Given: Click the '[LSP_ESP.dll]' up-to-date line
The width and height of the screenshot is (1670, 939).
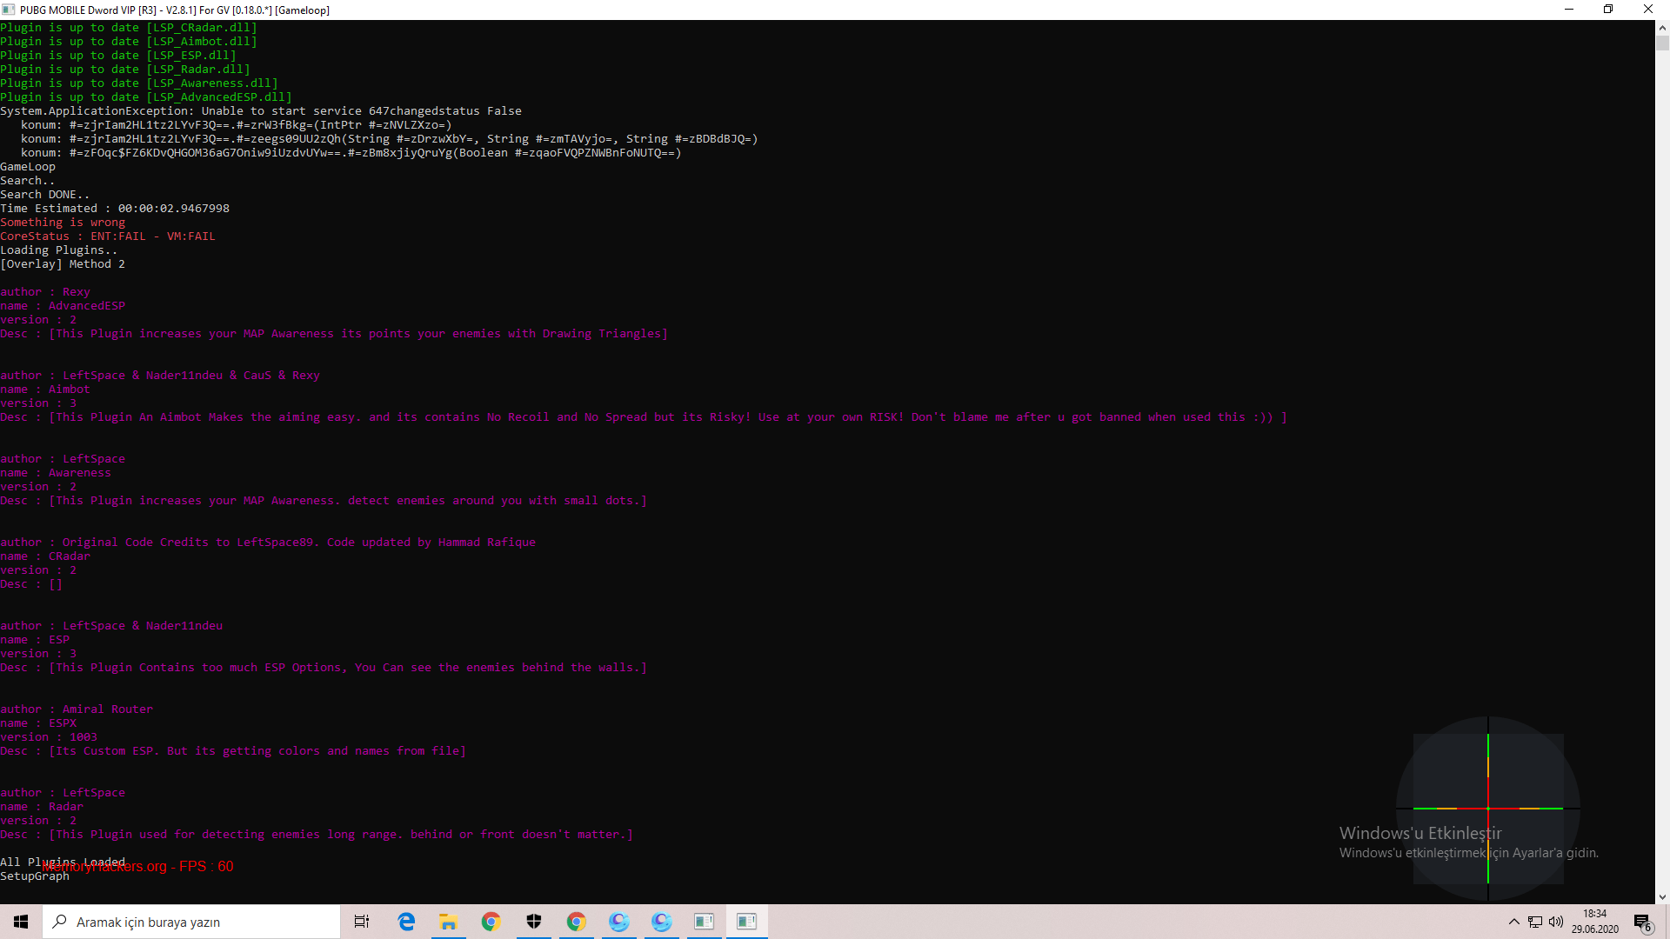Looking at the screenshot, I should (x=118, y=56).
